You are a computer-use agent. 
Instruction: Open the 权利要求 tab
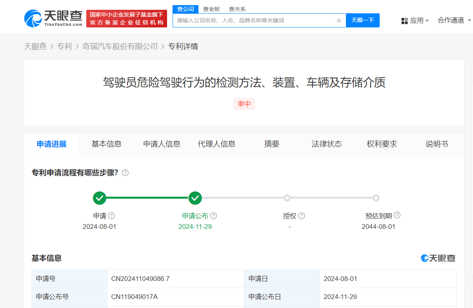tap(382, 144)
